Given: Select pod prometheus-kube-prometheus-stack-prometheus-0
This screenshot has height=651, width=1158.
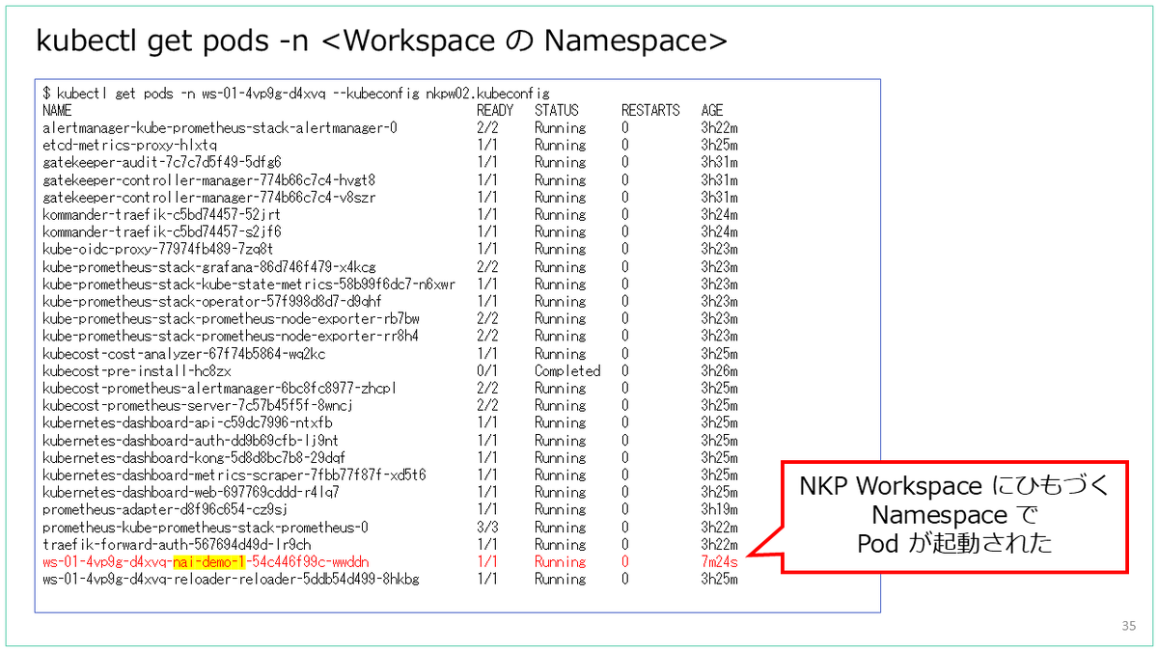Looking at the screenshot, I should click(206, 528).
